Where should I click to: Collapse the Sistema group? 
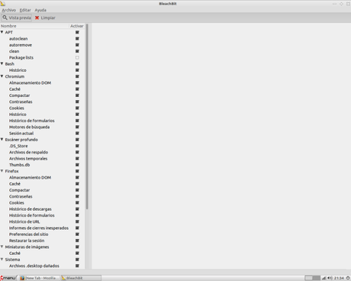click(x=2, y=260)
